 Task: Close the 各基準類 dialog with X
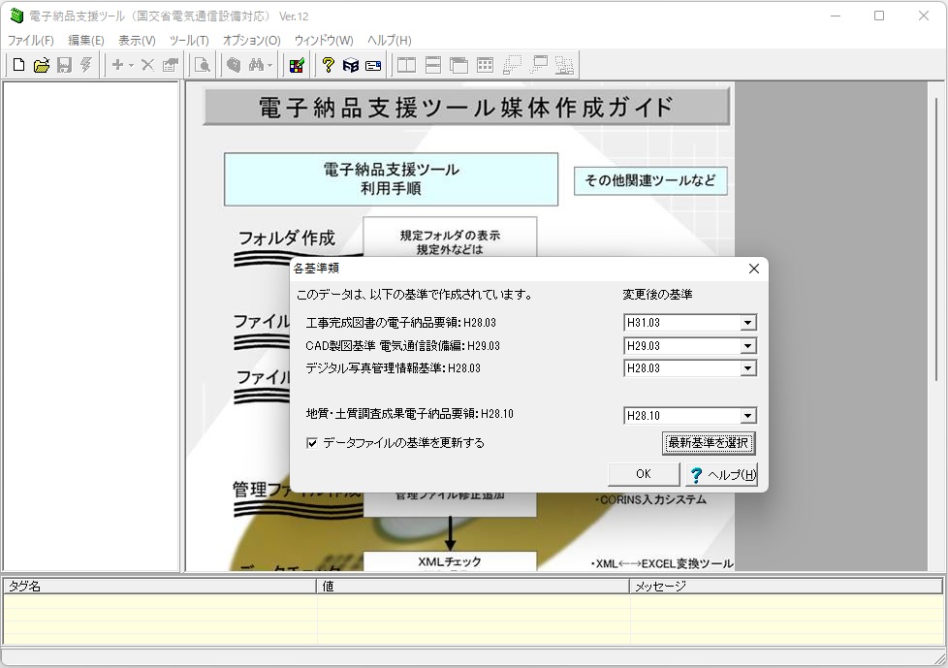click(x=753, y=269)
